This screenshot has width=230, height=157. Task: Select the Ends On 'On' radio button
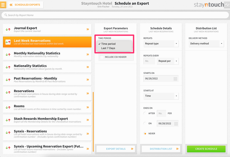click(145, 123)
